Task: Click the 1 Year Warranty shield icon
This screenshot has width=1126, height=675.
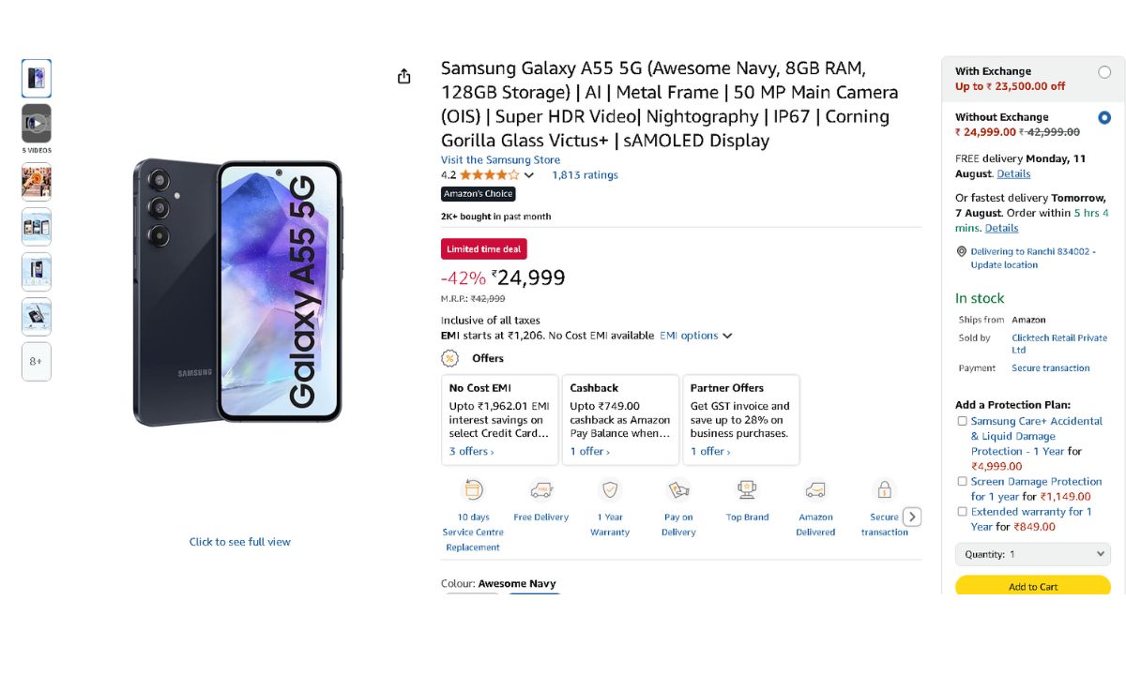Action: tap(610, 489)
